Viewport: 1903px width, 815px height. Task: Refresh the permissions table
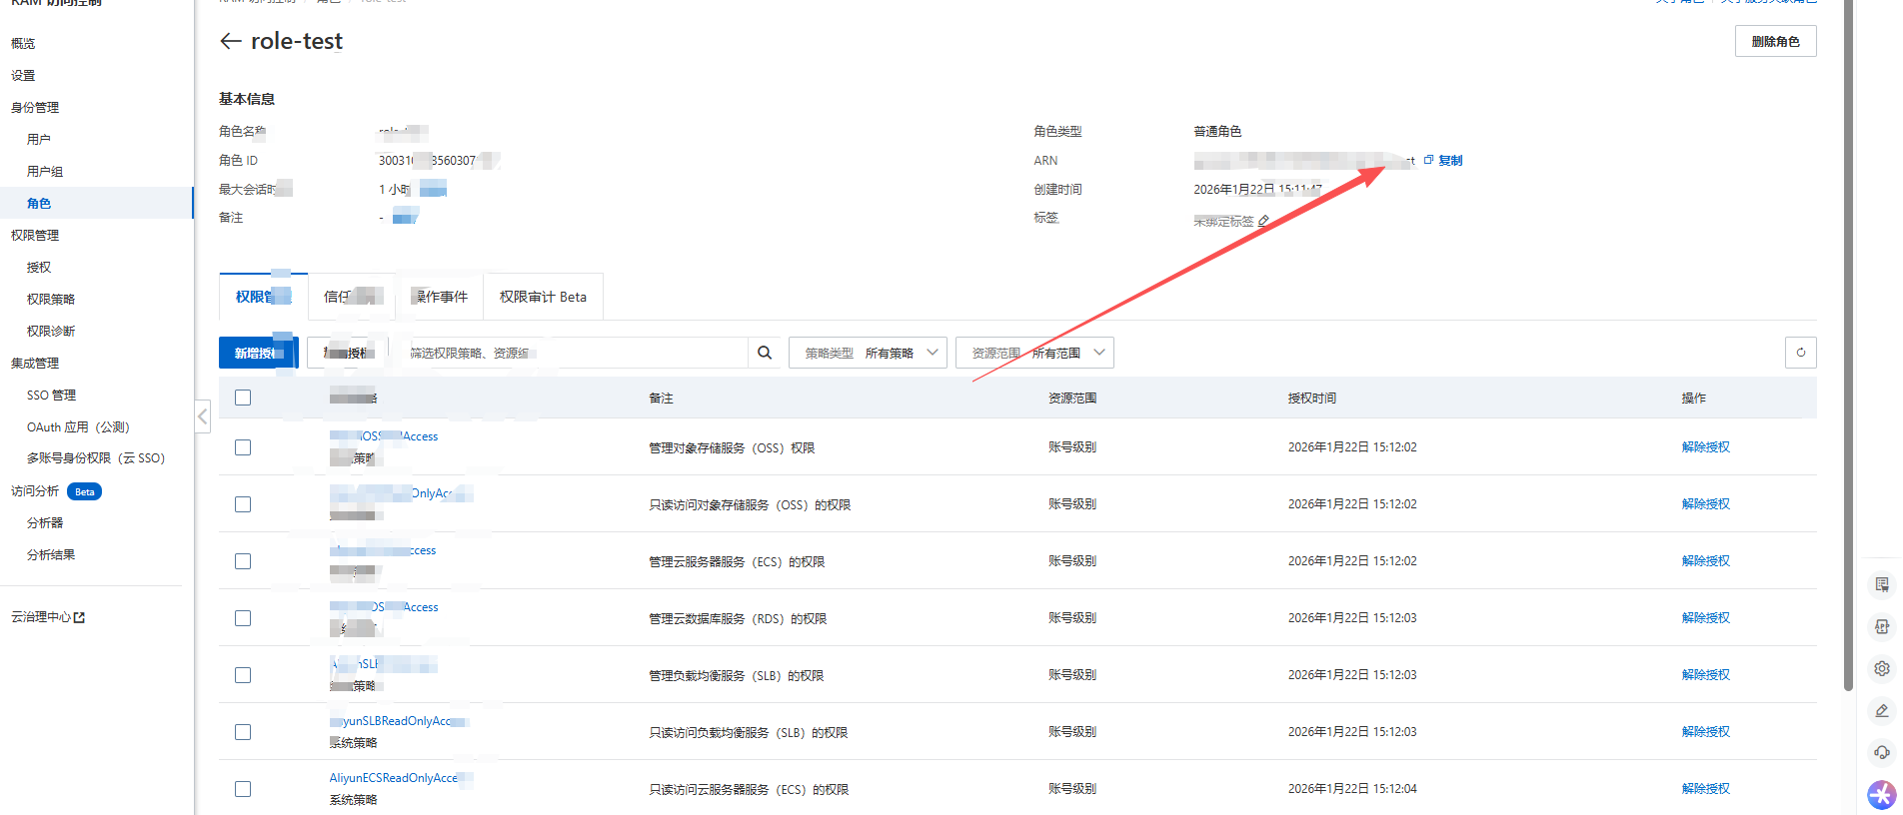click(x=1800, y=353)
